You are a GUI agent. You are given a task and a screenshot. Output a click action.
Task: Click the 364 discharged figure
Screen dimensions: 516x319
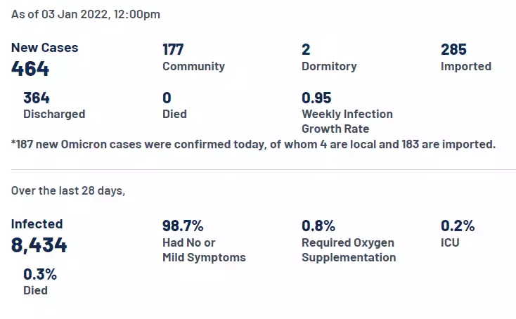37,98
